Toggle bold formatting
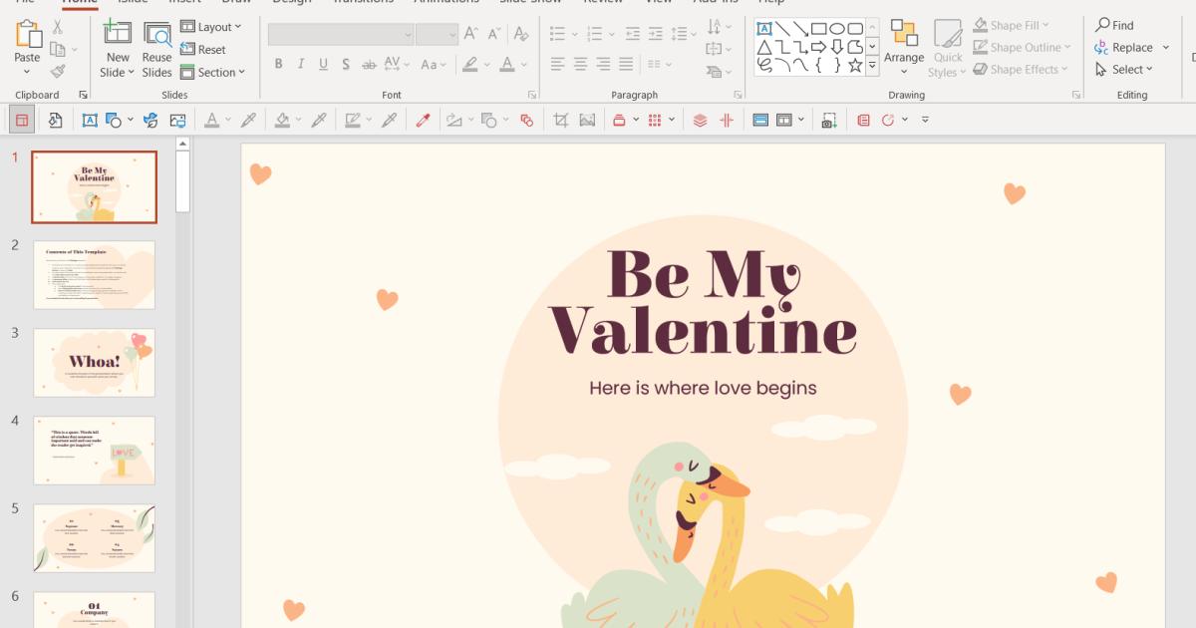The width and height of the screenshot is (1196, 628). point(278,65)
